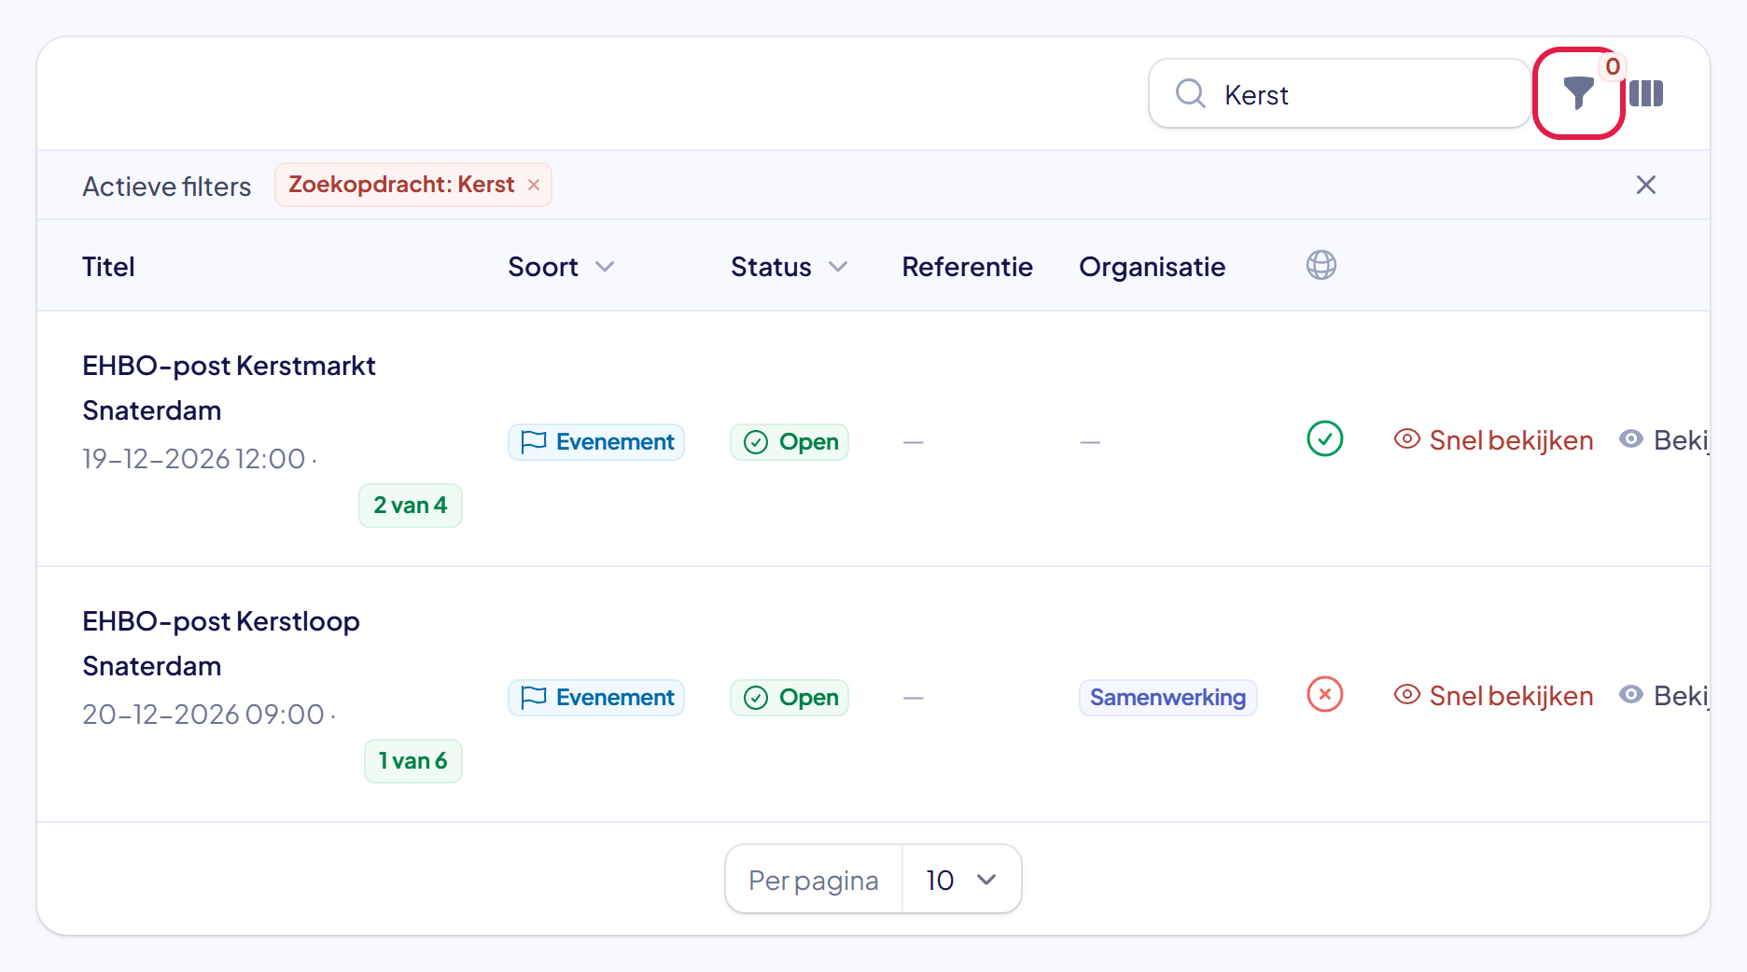Open title EHBO-post Kerstmarkt Snaterdam
1747x972 pixels.
[x=229, y=388]
